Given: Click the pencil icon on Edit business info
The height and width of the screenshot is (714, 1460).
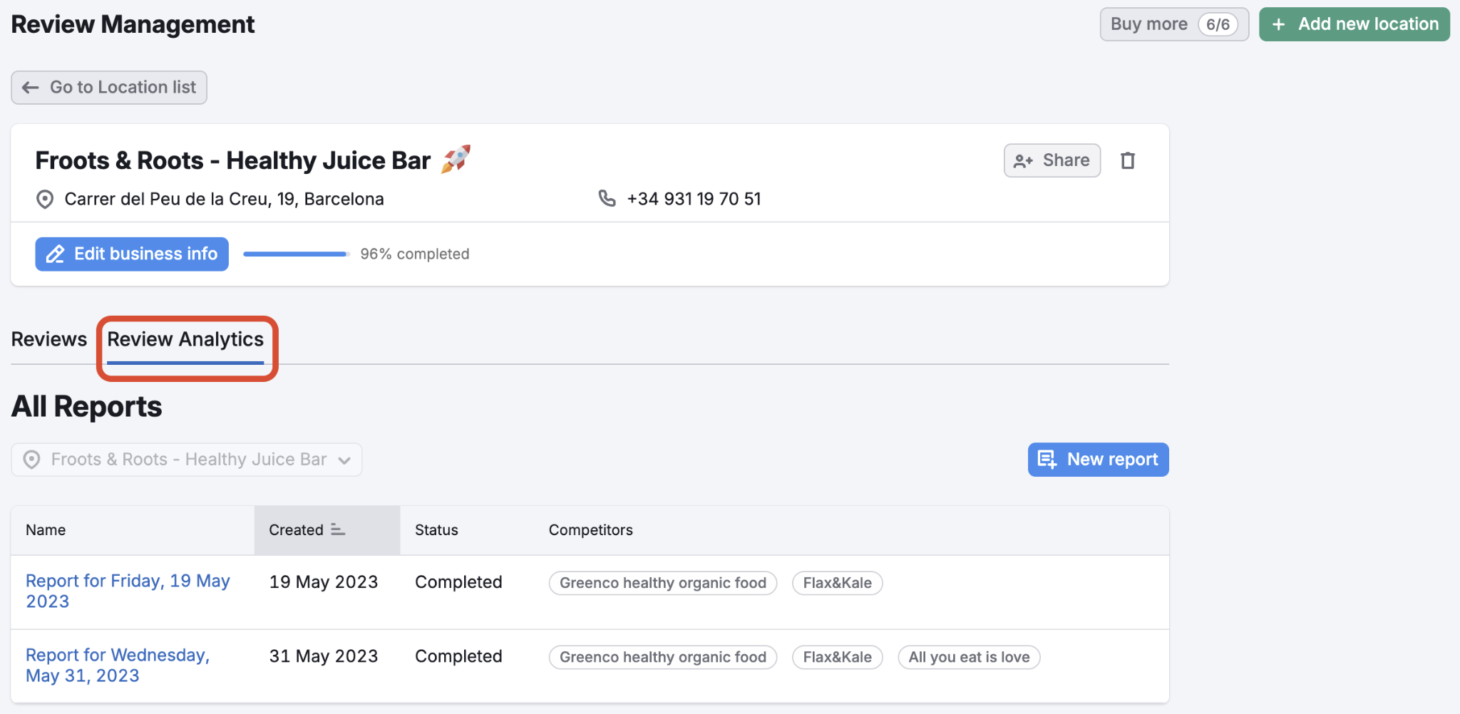Looking at the screenshot, I should (x=55, y=254).
